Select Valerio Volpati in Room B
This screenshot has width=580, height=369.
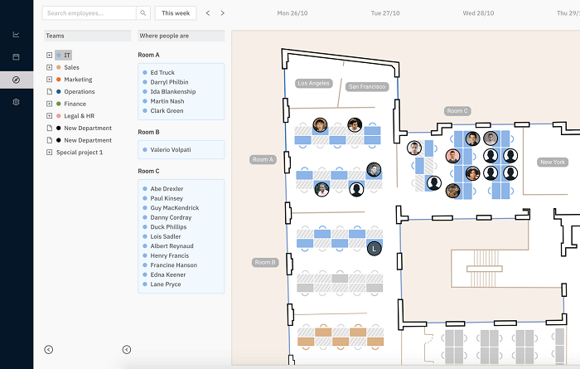(x=172, y=149)
